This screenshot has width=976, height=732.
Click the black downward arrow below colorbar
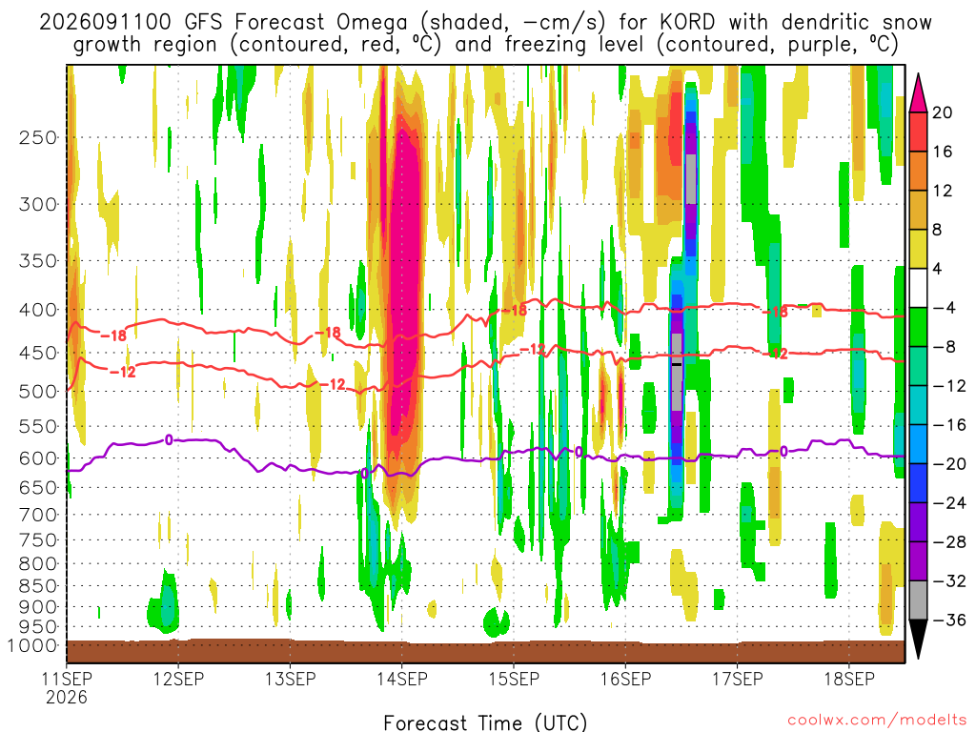pos(918,640)
